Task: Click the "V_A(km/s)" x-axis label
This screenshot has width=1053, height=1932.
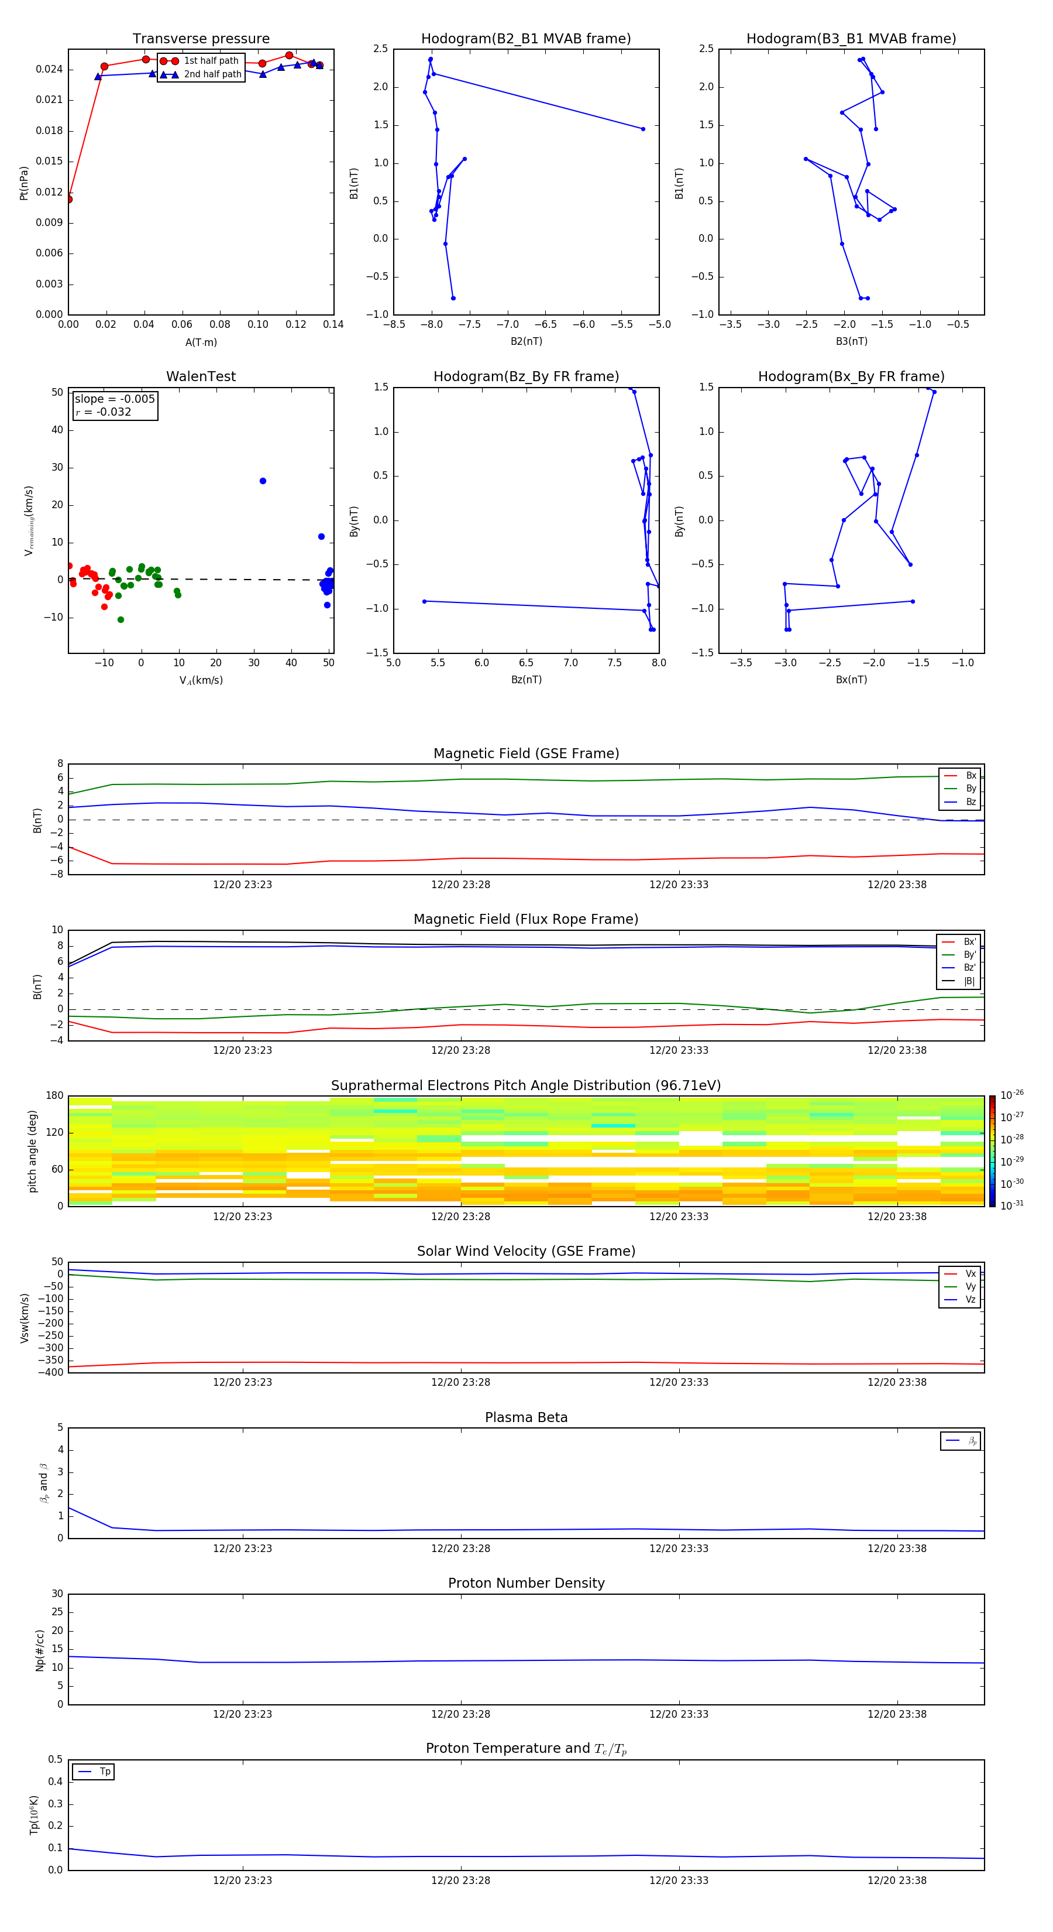Action: click(x=201, y=680)
